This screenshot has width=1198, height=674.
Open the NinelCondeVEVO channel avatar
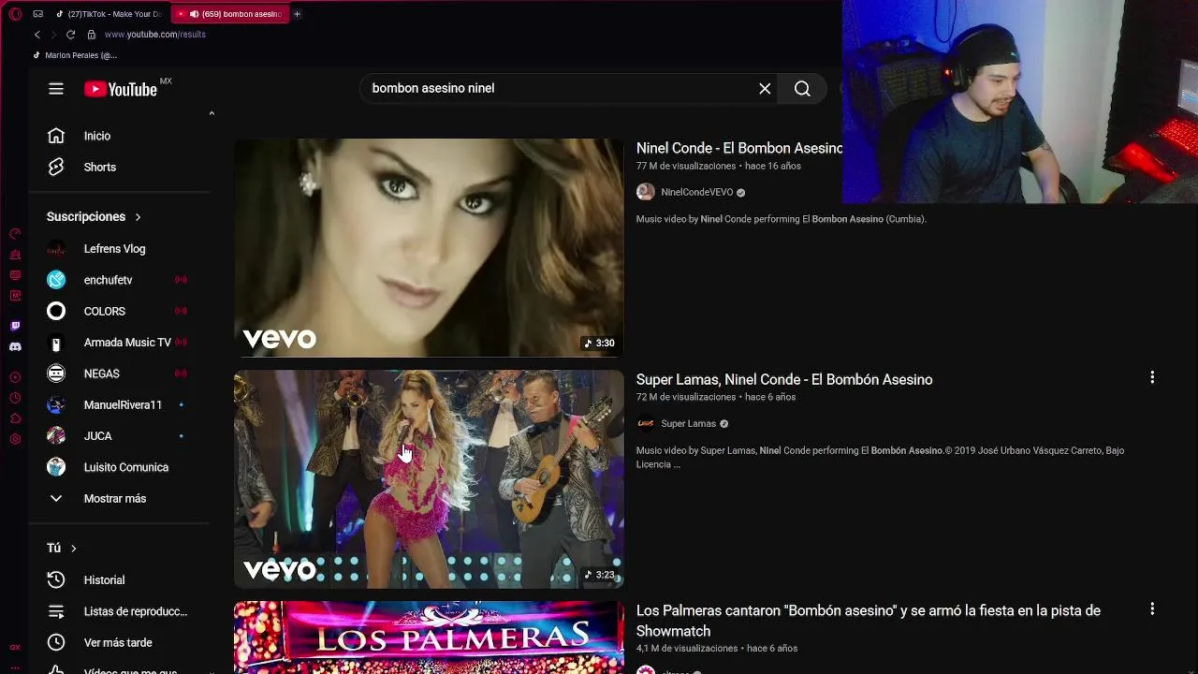(645, 192)
